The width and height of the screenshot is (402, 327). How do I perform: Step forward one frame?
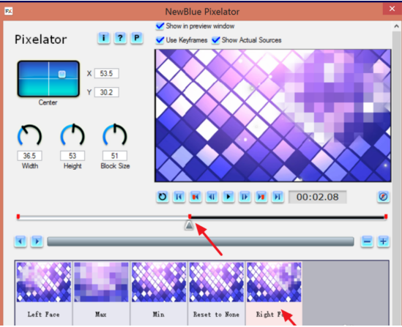pos(245,197)
